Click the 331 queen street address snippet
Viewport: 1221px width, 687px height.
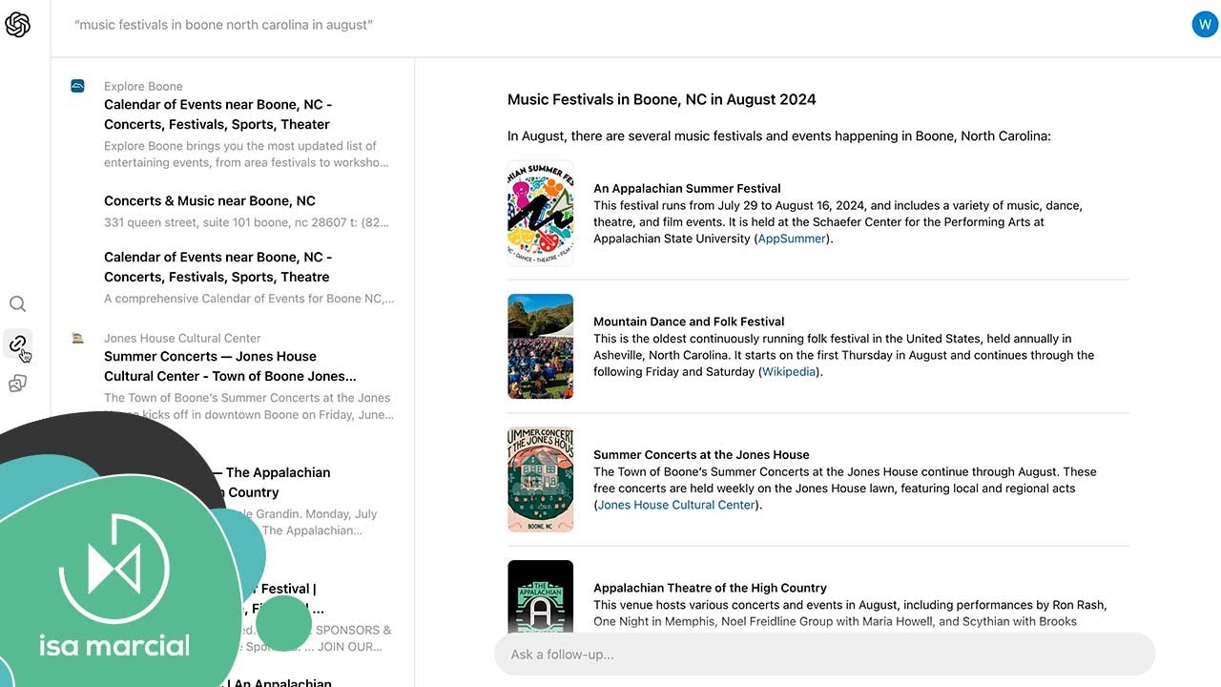(x=246, y=222)
